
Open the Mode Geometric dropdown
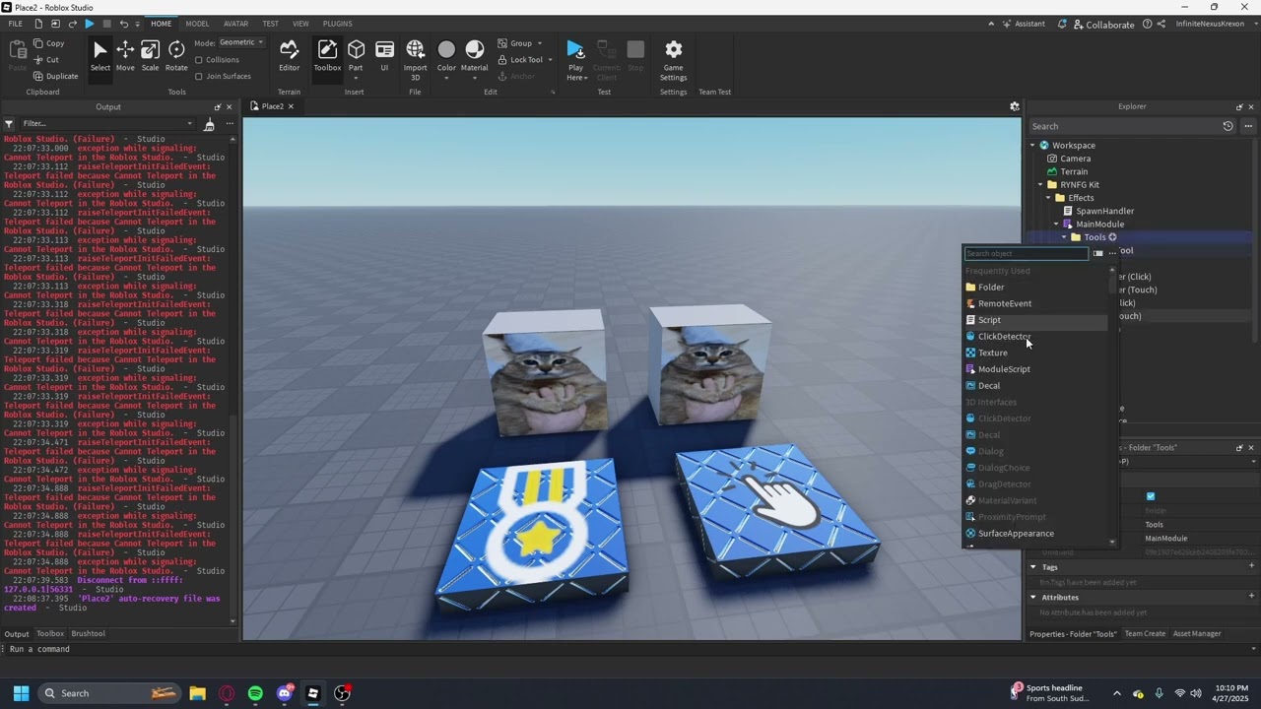point(242,42)
